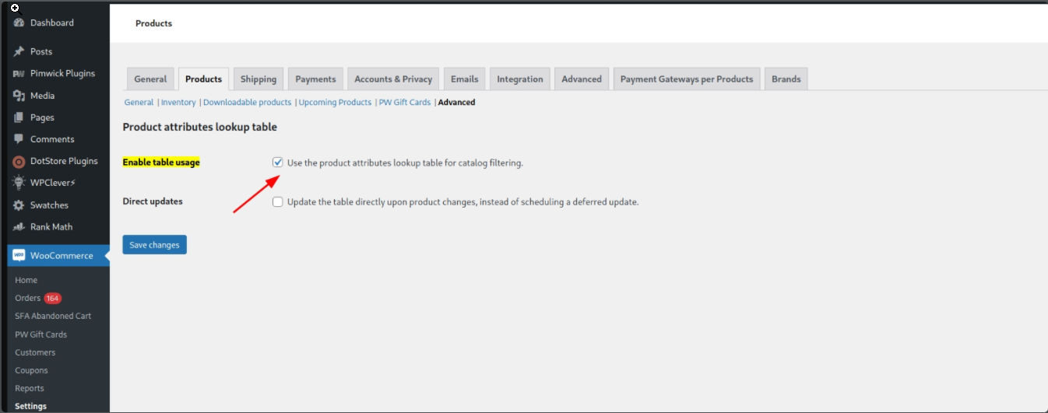Open the Downloadable products link
Screen dimensions: 1048x413
click(247, 102)
